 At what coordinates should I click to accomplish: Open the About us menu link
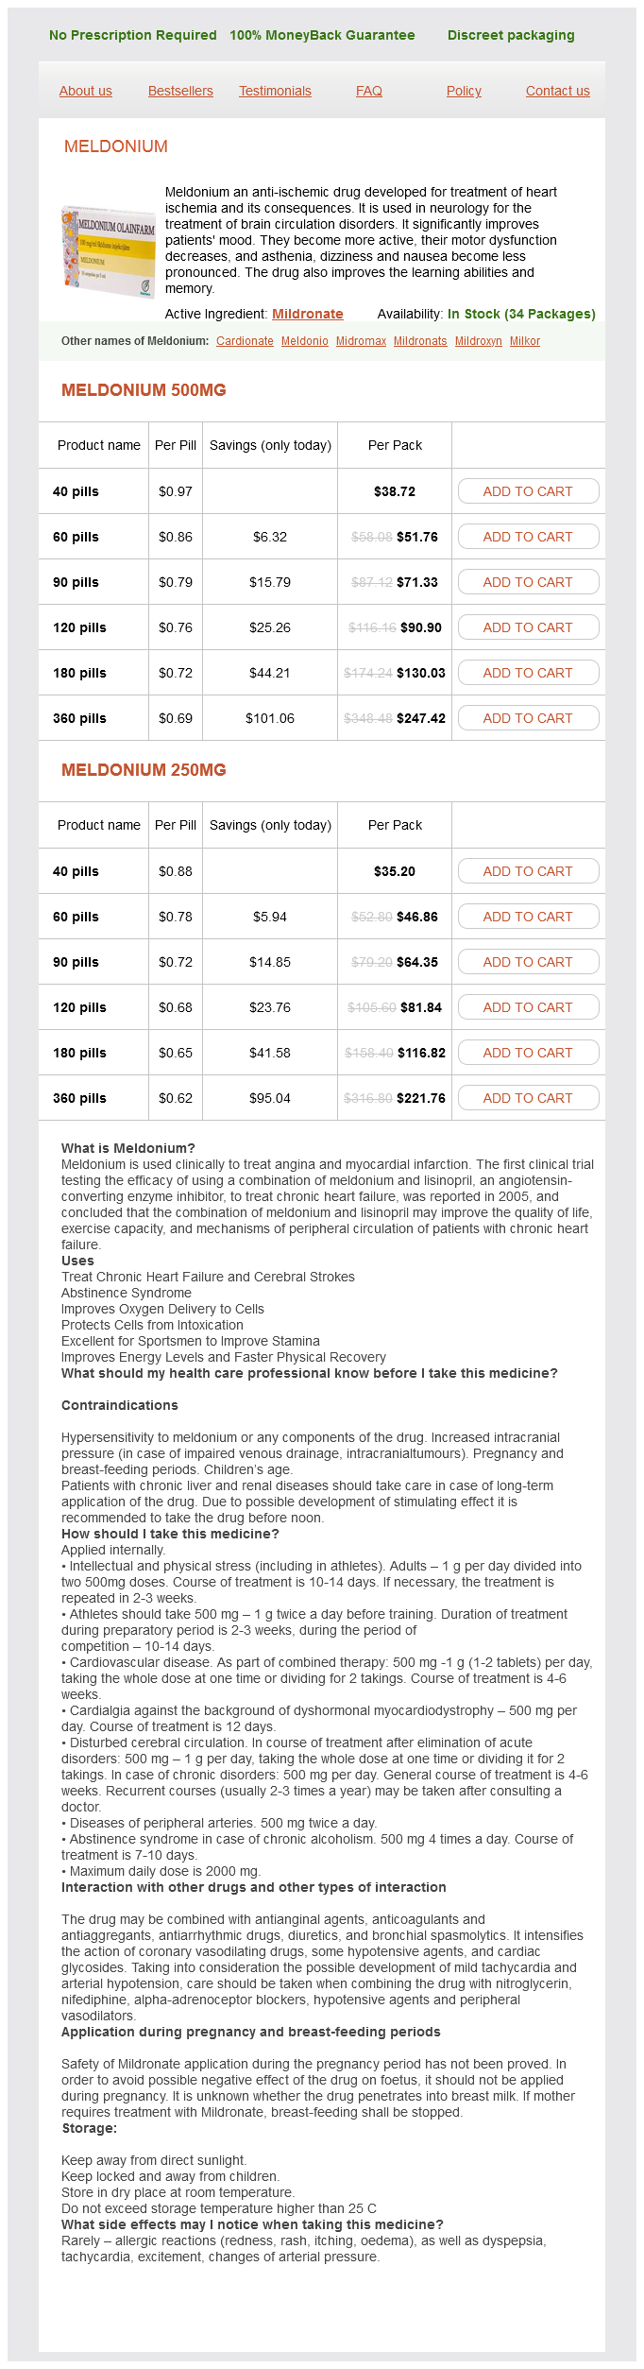click(86, 92)
